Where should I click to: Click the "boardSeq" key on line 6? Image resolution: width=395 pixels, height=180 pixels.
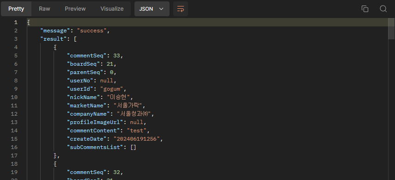pos(83,64)
